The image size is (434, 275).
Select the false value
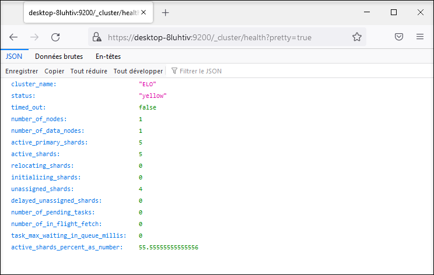148,107
